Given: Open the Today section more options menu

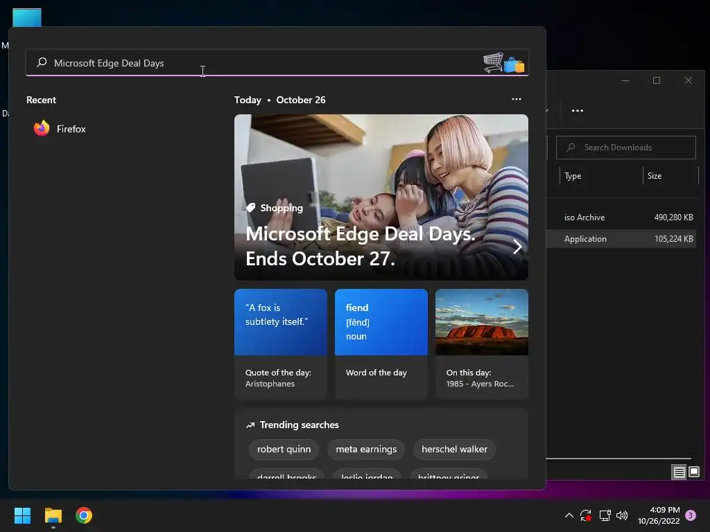Looking at the screenshot, I should pyautogui.click(x=516, y=99).
